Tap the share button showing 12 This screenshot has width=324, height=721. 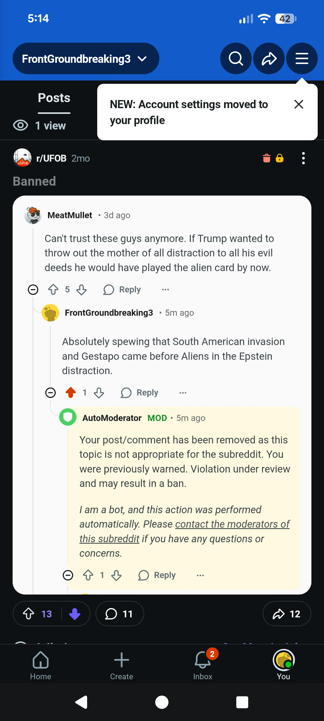tap(286, 614)
